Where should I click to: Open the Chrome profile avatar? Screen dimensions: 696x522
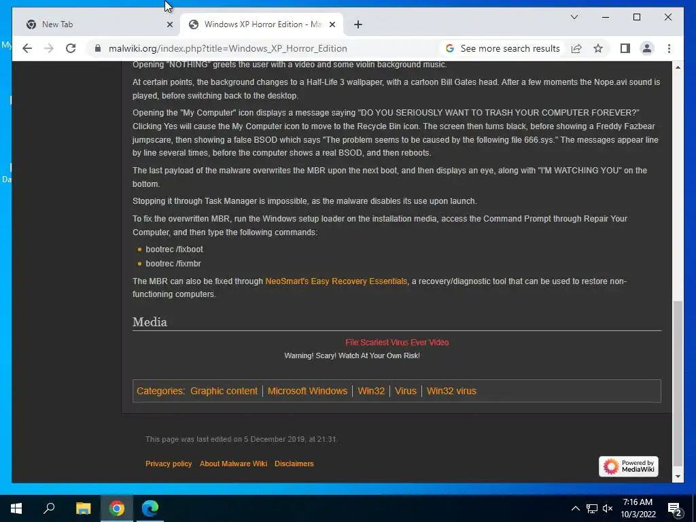tap(647, 48)
